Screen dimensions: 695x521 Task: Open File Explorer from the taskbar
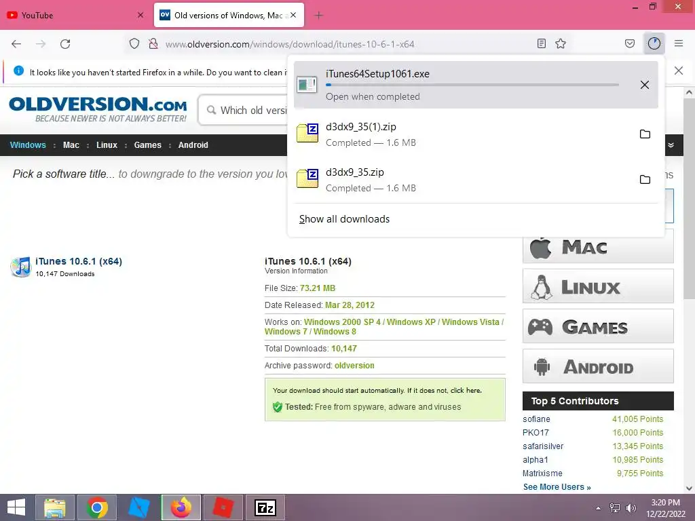[x=54, y=507]
